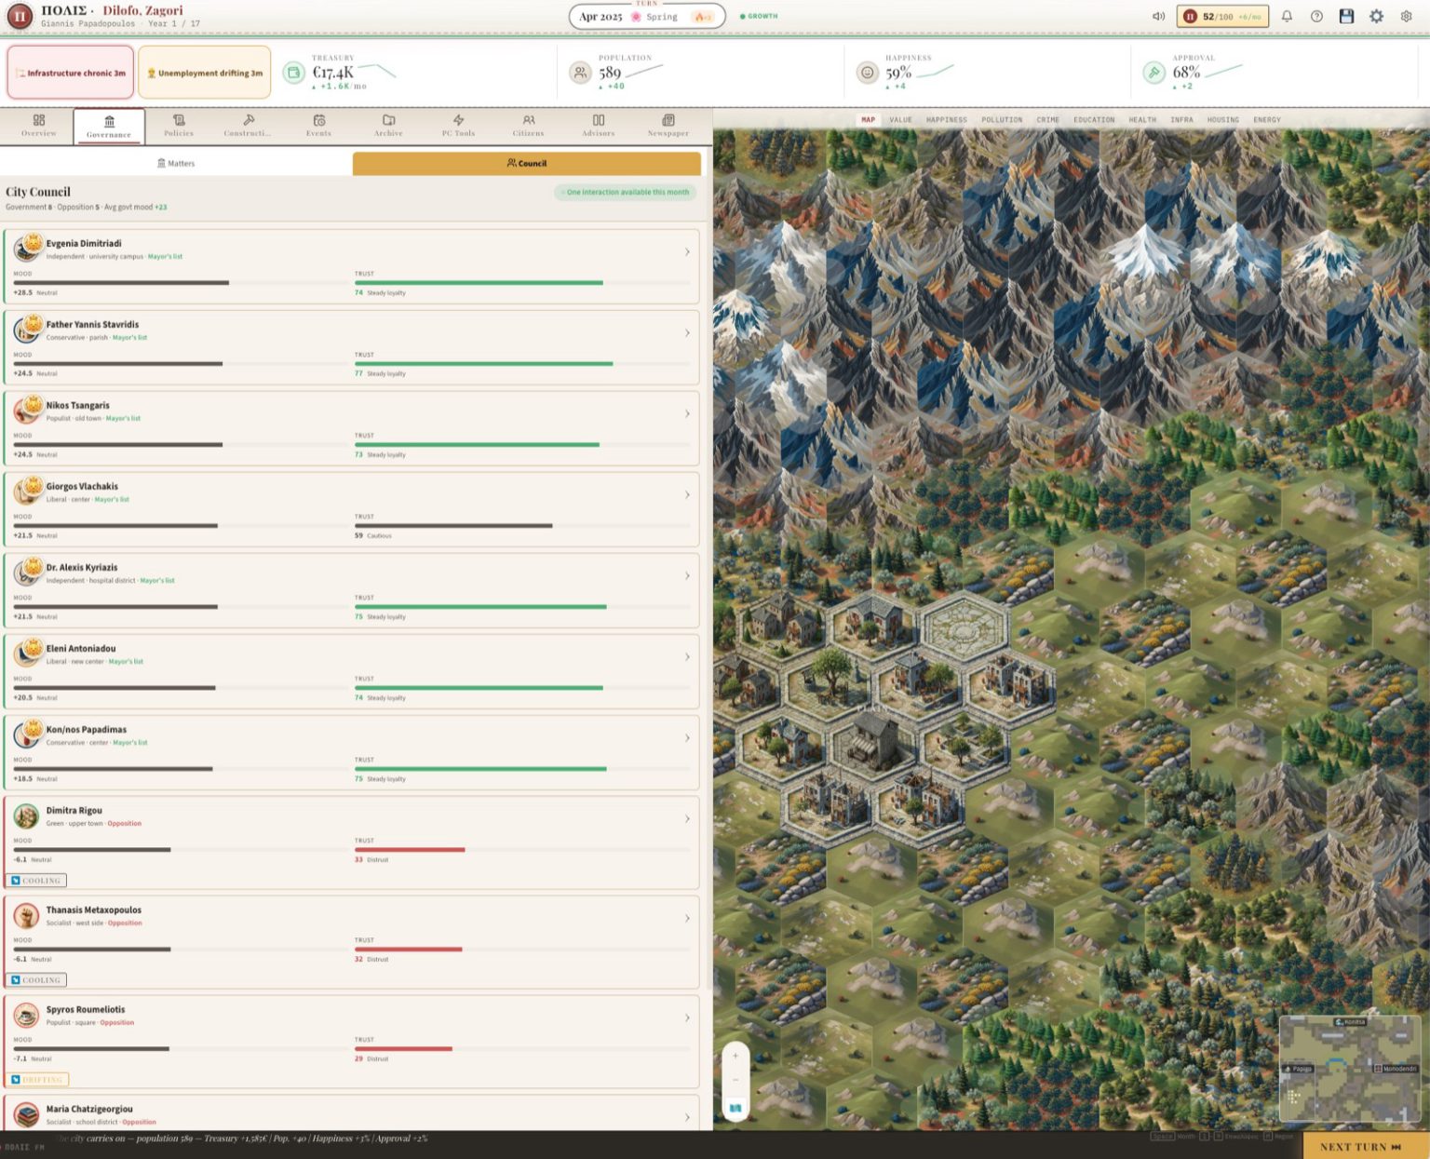Image resolution: width=1430 pixels, height=1159 pixels.
Task: Open the help question mark icon
Action: tap(1316, 16)
